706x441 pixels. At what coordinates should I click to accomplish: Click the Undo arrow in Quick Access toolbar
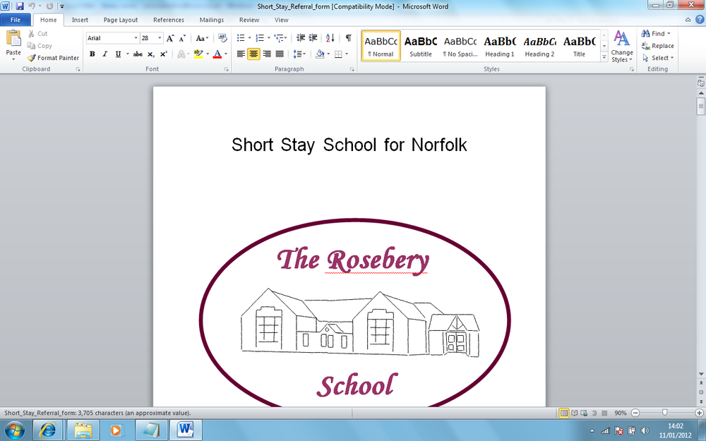pos(32,6)
